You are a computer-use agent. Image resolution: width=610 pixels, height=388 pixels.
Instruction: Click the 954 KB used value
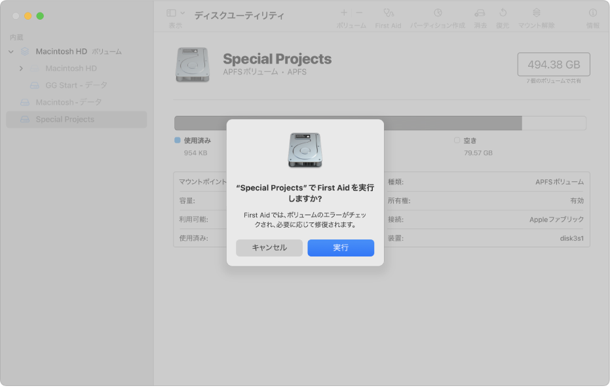tap(195, 153)
